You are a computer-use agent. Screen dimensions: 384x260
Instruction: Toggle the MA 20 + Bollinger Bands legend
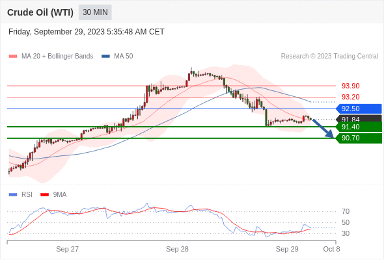click(51, 57)
